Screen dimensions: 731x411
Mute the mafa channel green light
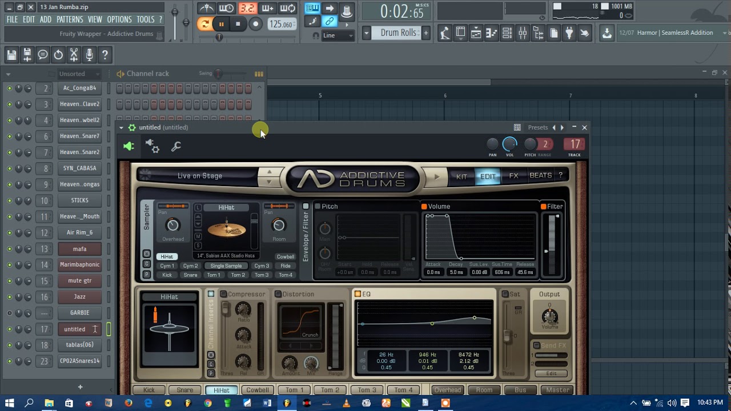(x=9, y=249)
